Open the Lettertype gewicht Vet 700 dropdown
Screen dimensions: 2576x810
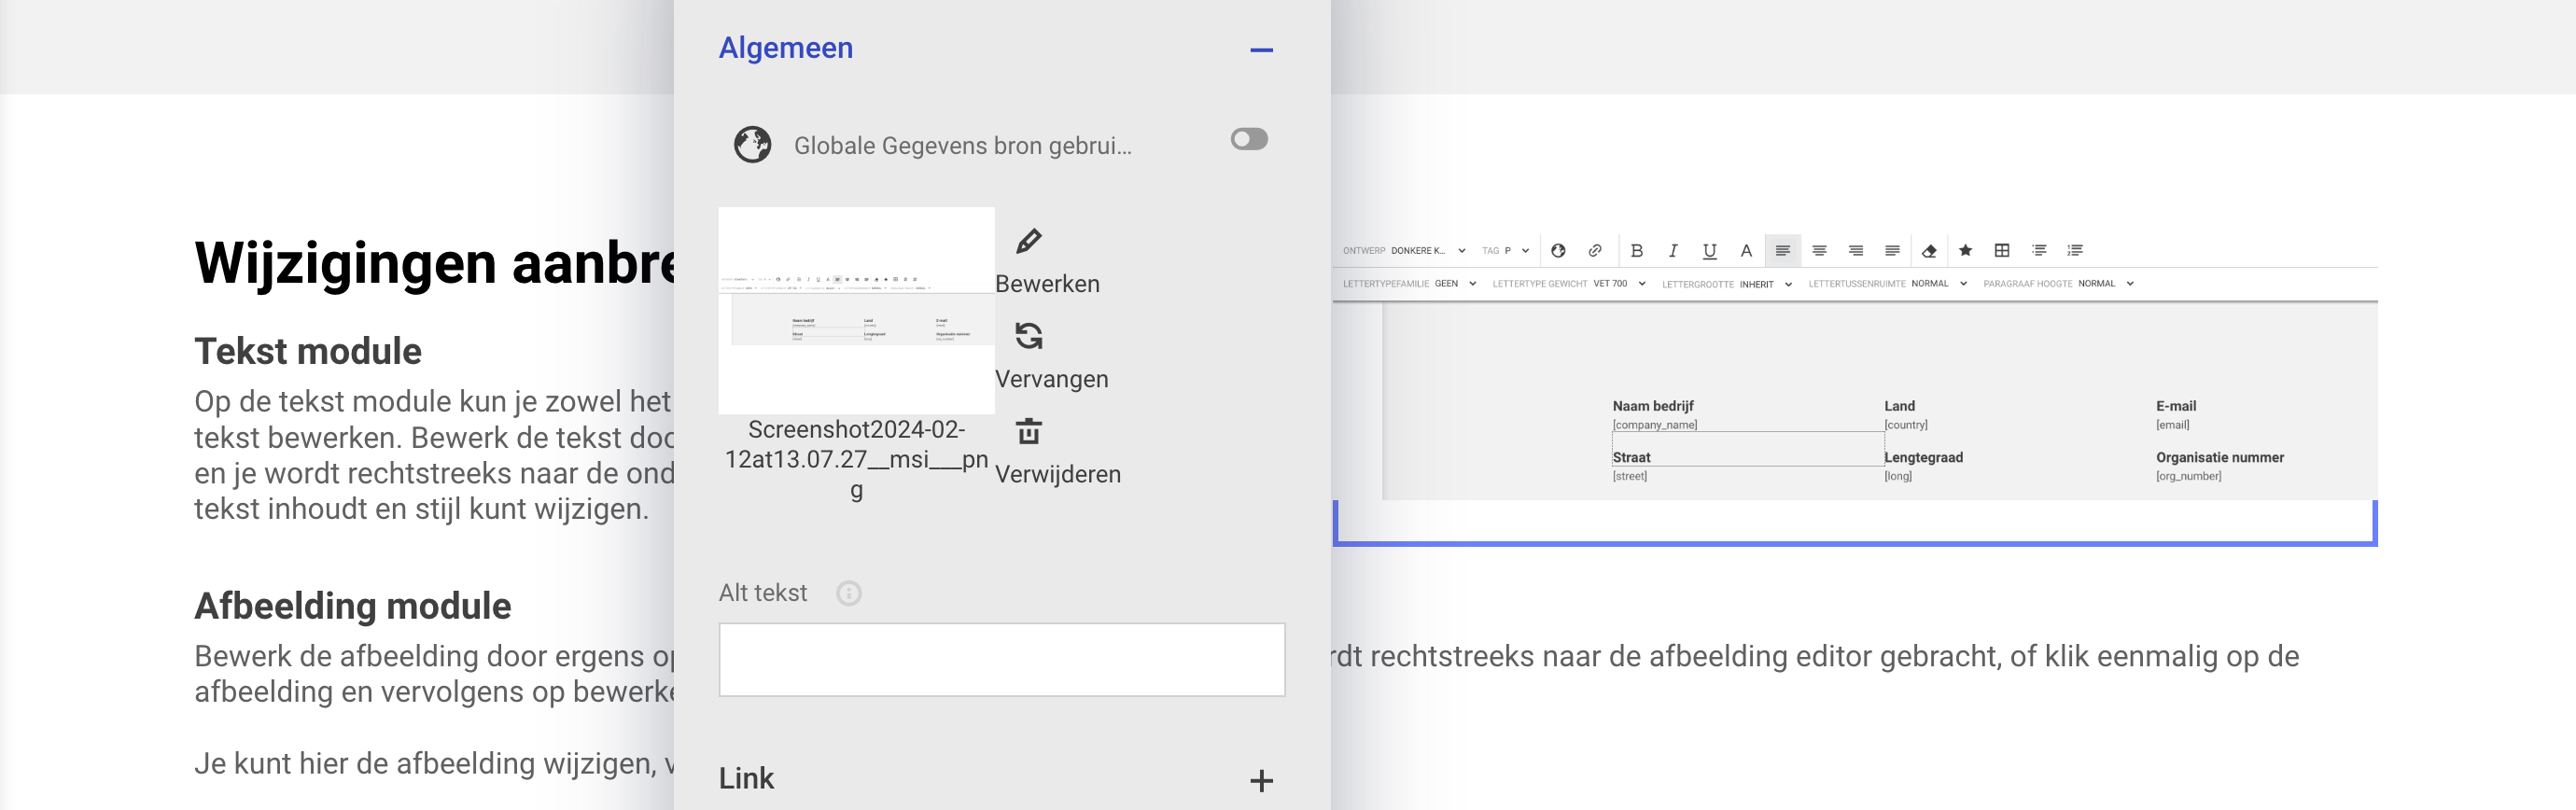[1569, 284]
